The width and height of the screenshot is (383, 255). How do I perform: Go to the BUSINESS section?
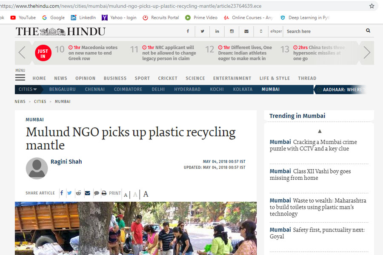tap(115, 78)
